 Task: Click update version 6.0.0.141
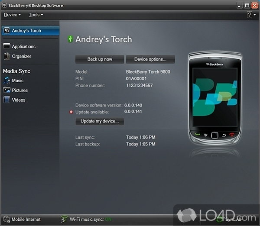(x=133, y=111)
